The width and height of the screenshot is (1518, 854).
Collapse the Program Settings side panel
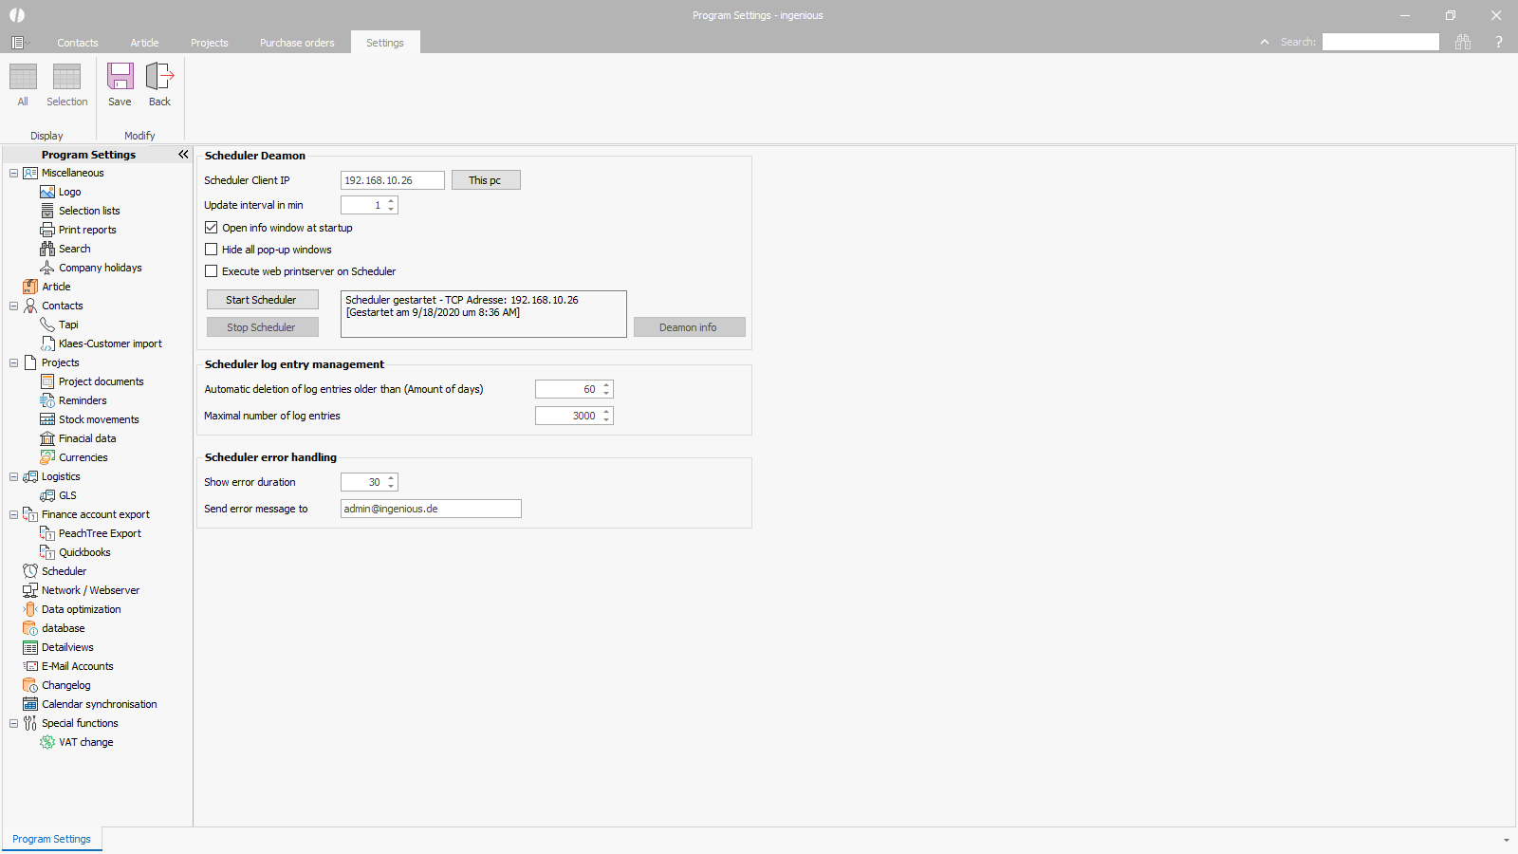pos(183,155)
